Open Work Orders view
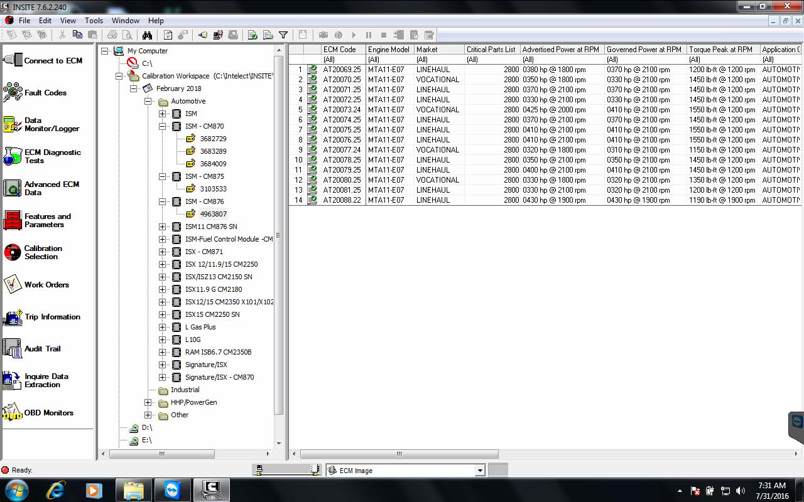Viewport: 804px width, 502px height. pyautogui.click(x=13, y=284)
